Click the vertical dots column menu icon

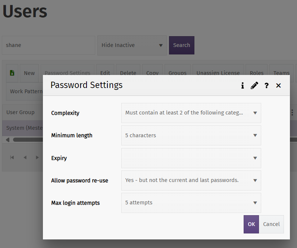click(292, 112)
